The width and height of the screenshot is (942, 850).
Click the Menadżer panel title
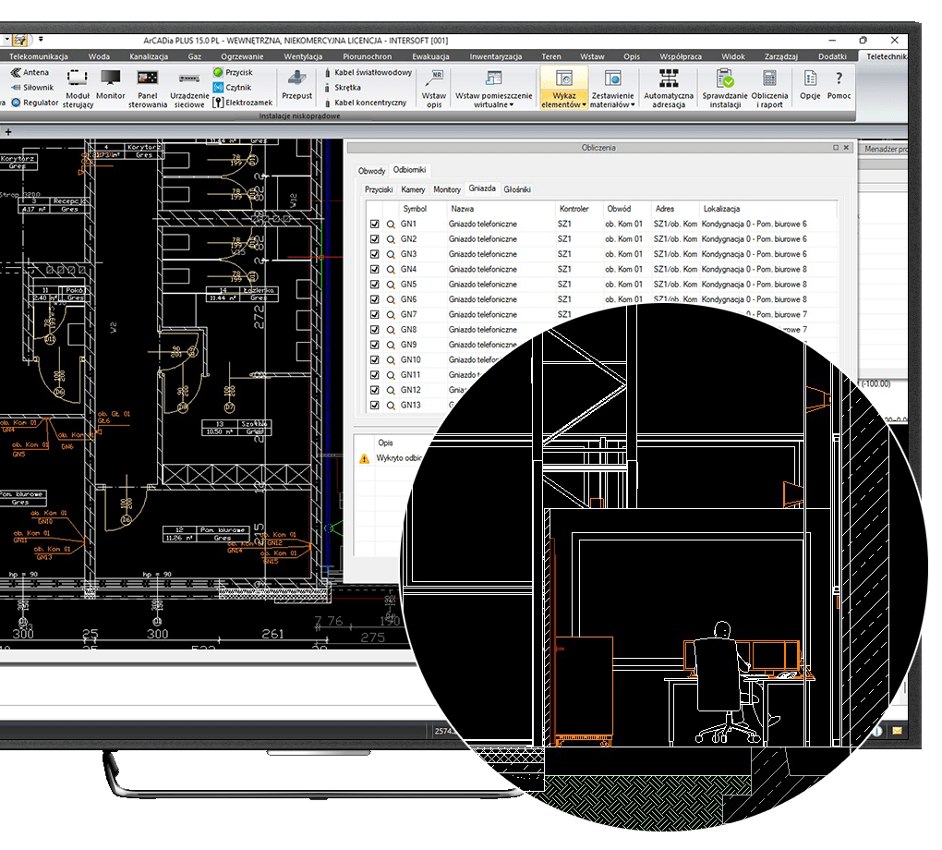coord(886,149)
